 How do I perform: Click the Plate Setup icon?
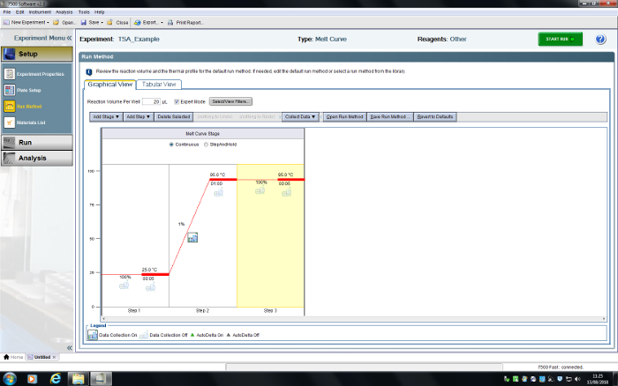[9, 90]
